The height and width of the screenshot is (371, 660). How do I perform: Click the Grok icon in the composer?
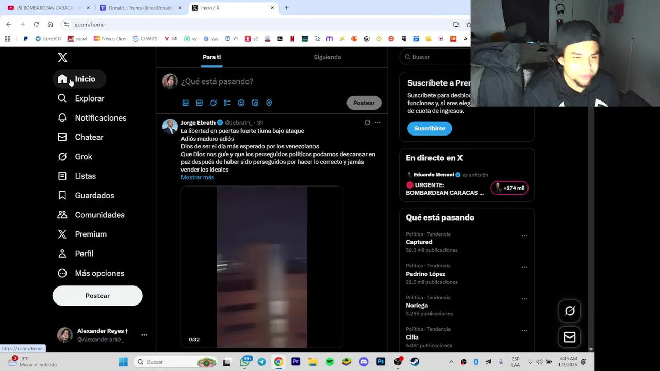click(x=213, y=103)
